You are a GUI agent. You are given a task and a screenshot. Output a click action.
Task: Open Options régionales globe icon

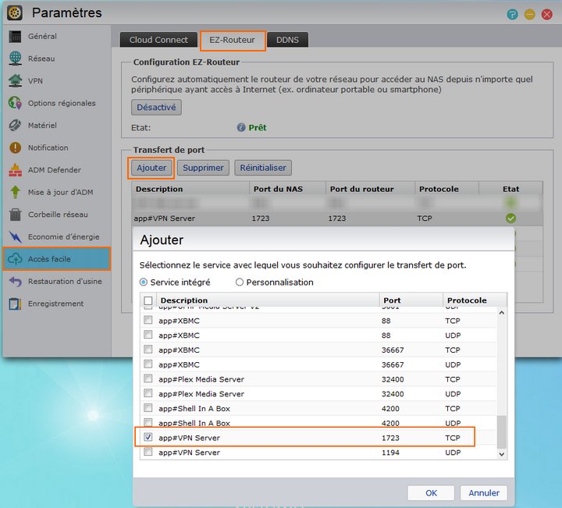click(x=15, y=103)
